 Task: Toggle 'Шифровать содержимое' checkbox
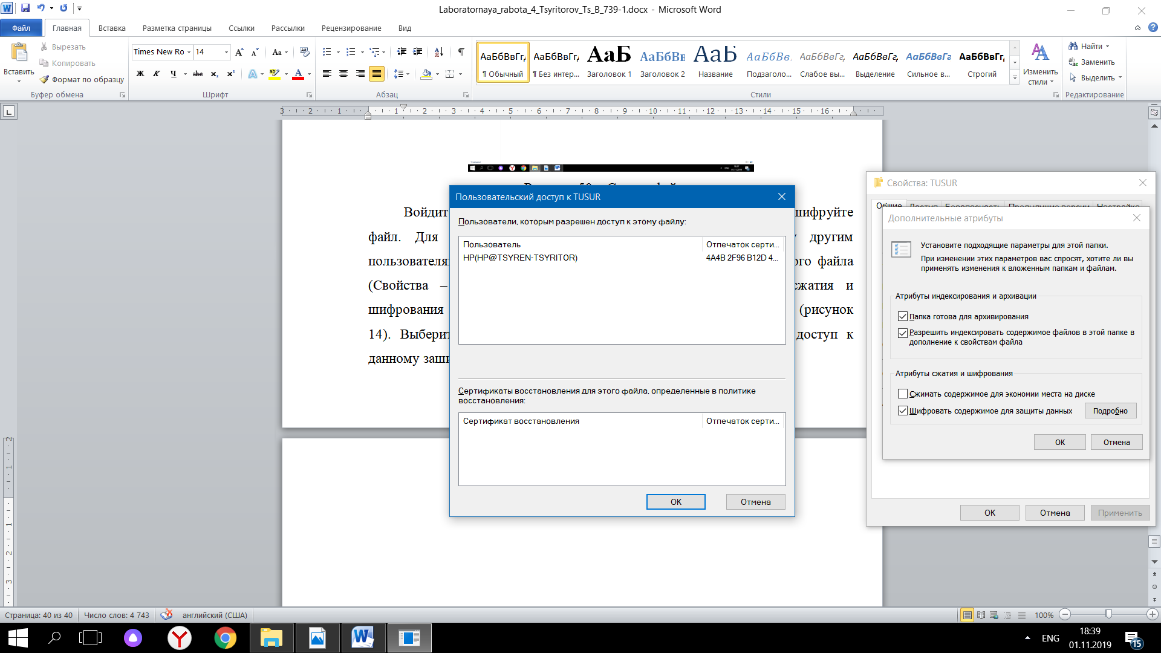903,411
